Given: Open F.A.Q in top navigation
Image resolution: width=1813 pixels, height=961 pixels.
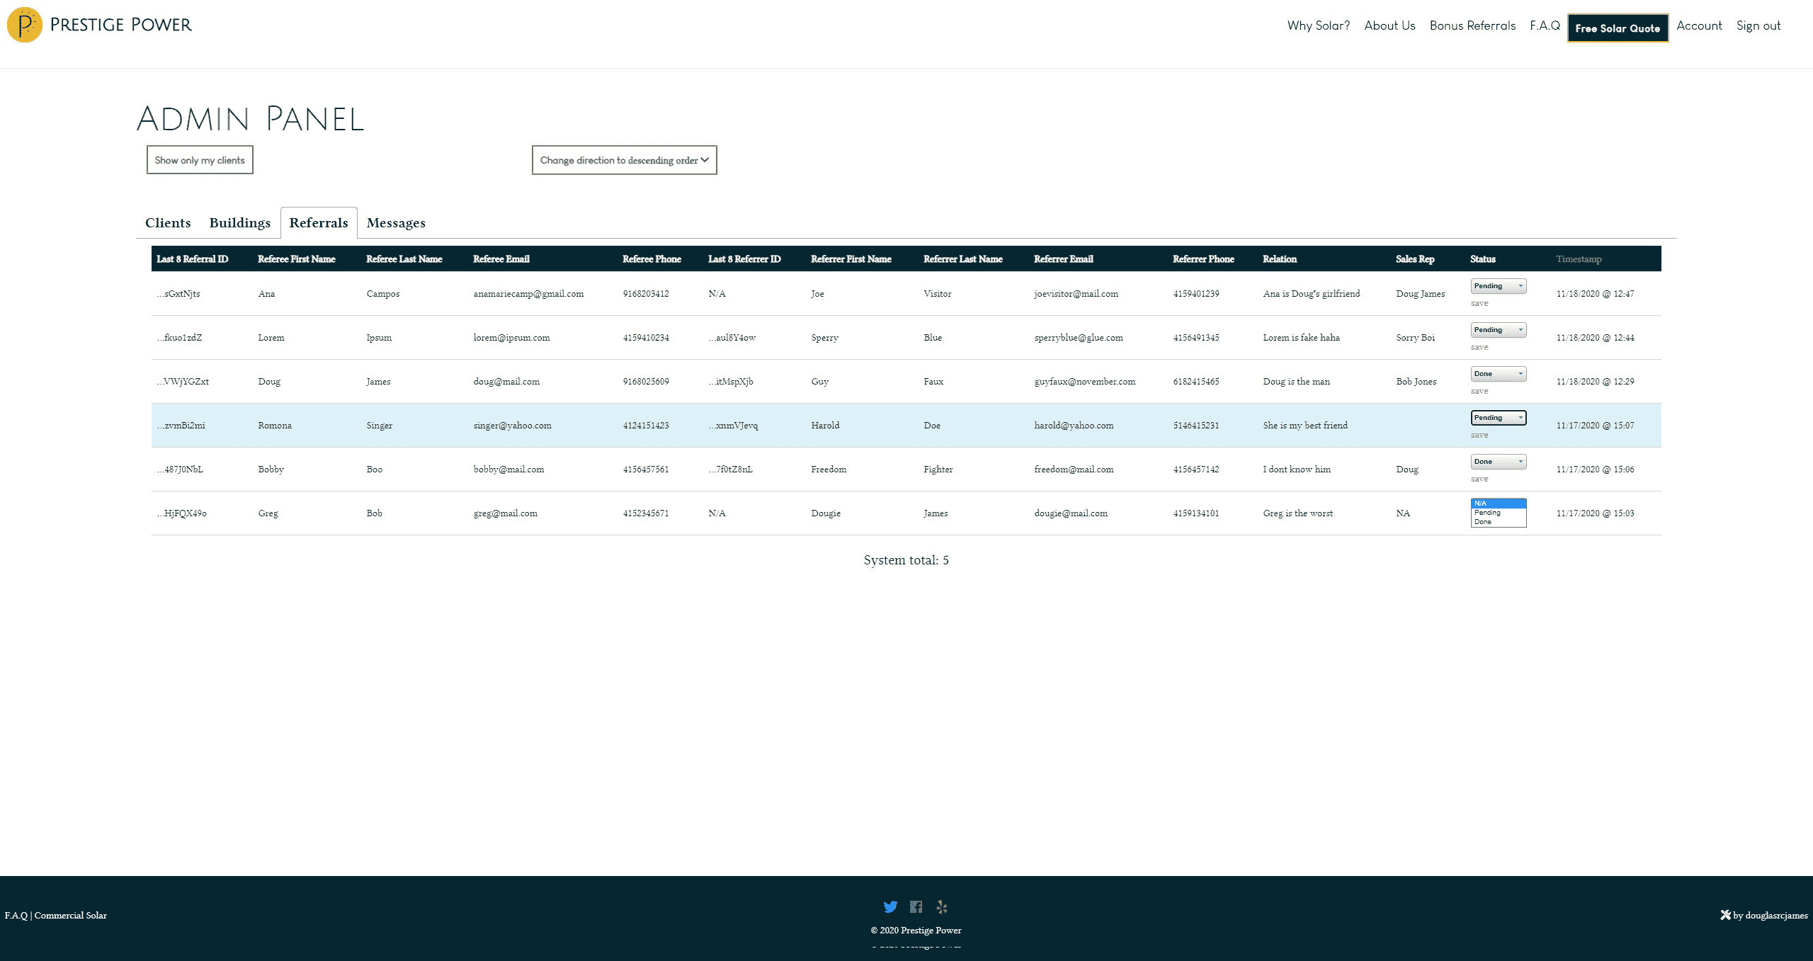Looking at the screenshot, I should point(1545,25).
